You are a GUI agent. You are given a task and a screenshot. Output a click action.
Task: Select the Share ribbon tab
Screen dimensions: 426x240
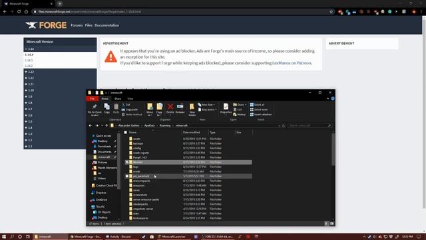(118, 99)
